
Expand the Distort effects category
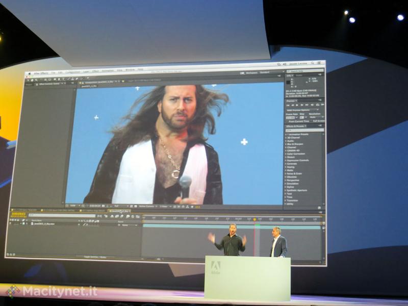(x=286, y=157)
